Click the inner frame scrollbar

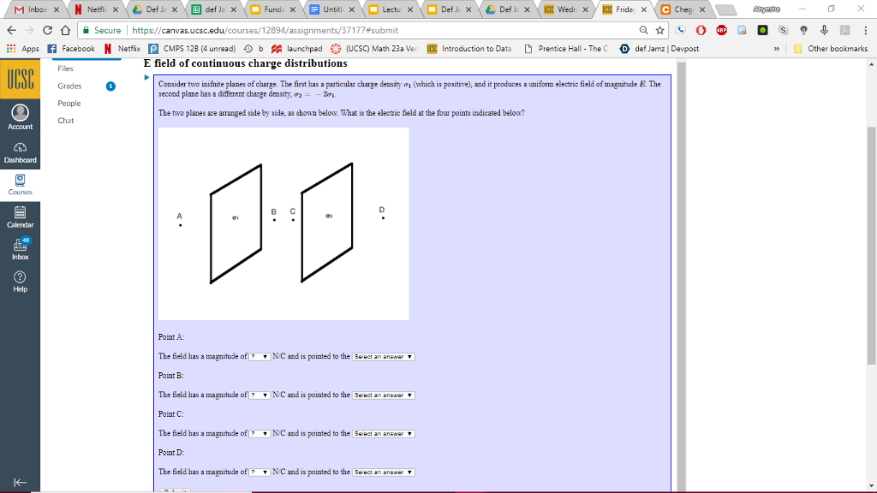click(681, 276)
